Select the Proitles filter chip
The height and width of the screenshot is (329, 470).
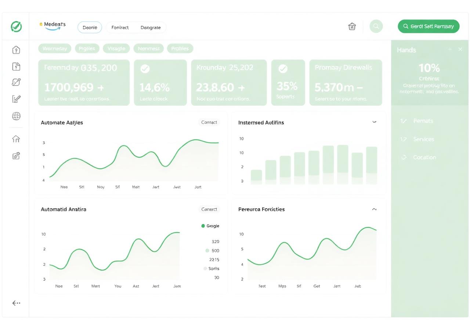click(x=180, y=48)
